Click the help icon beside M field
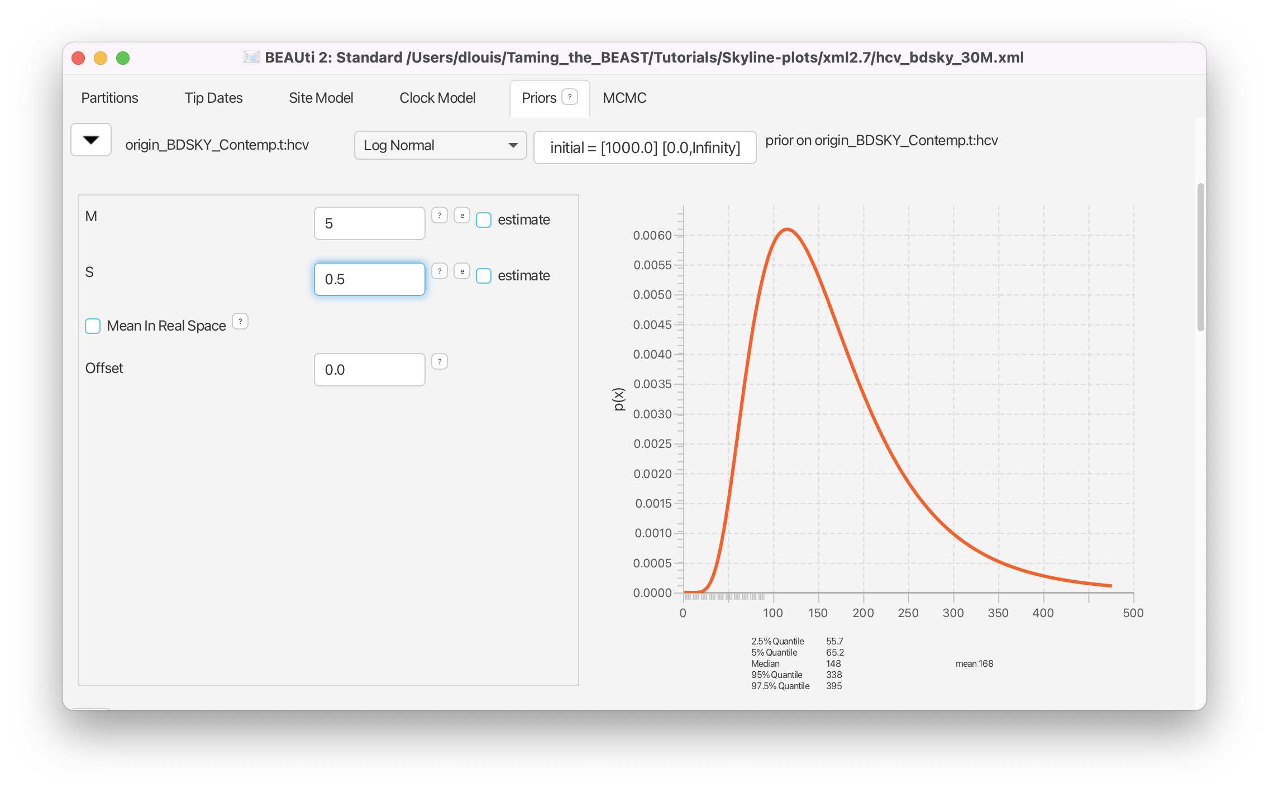Screen dimensions: 1269x793 tap(440, 216)
